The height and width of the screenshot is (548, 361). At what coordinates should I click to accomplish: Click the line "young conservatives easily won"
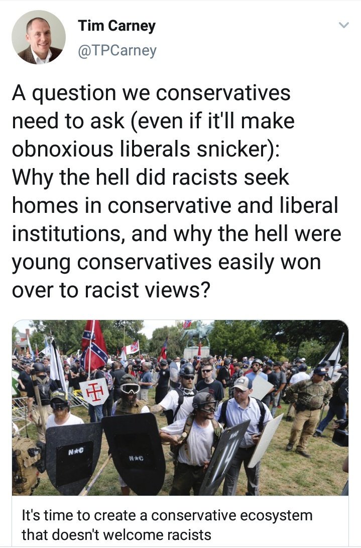[x=166, y=262]
